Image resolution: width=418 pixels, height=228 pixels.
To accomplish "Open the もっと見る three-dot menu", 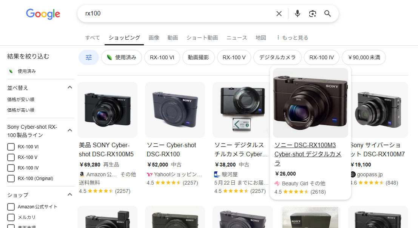I will click(292, 37).
